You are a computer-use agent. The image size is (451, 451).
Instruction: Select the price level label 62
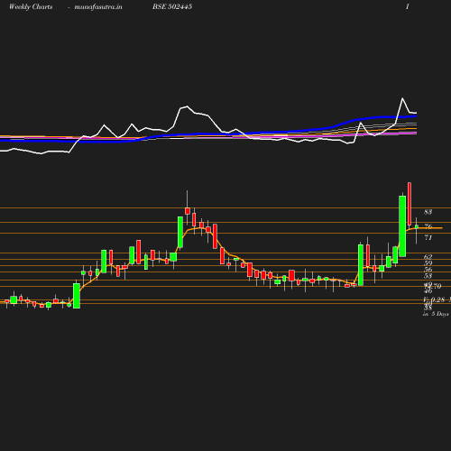428,257
